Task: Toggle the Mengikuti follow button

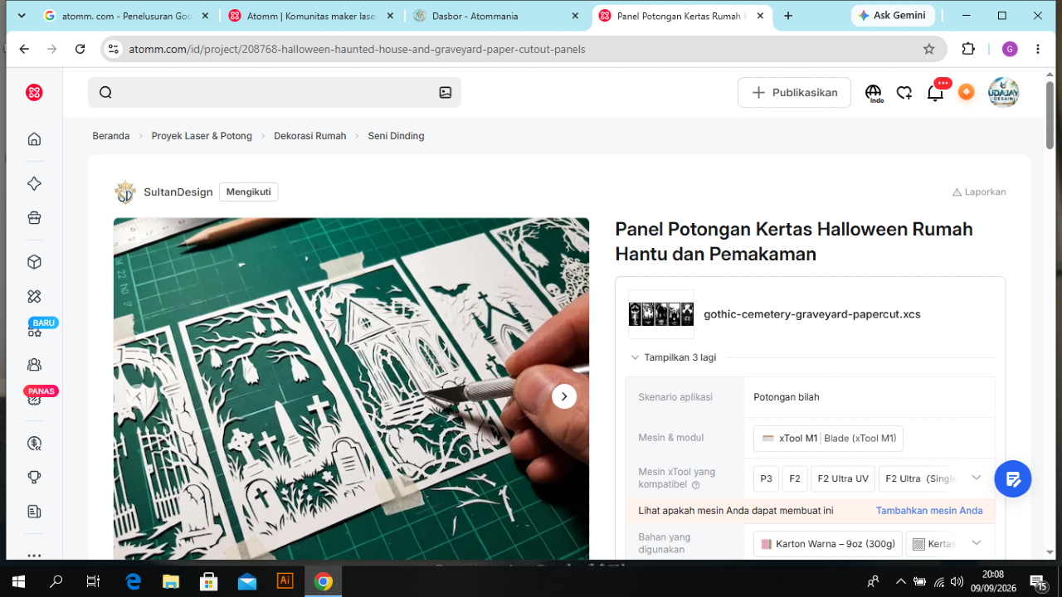Action: click(249, 192)
